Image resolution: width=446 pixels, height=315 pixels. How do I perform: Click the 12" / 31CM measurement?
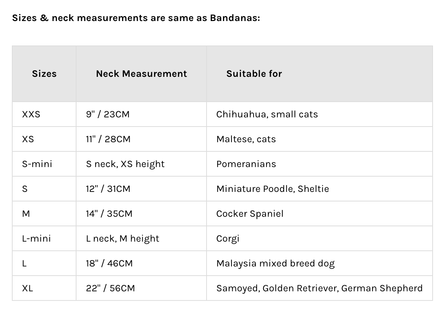(x=108, y=189)
